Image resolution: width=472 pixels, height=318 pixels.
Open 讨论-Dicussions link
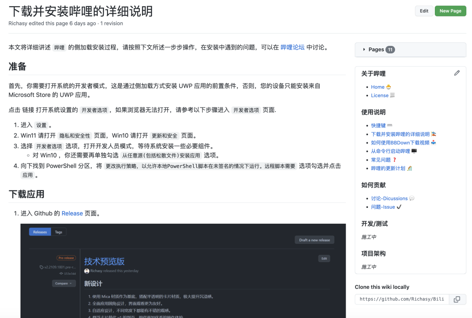click(x=389, y=198)
